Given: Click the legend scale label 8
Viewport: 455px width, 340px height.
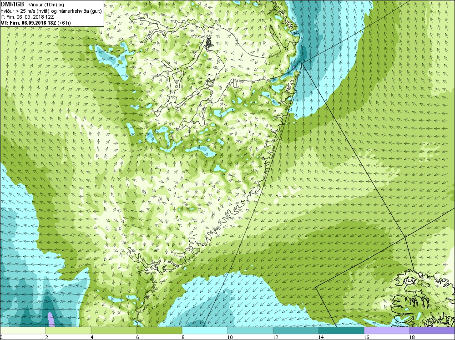Looking at the screenshot, I should pyautogui.click(x=183, y=337).
